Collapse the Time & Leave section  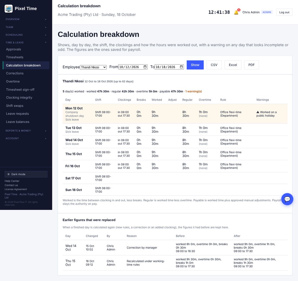coord(26,42)
